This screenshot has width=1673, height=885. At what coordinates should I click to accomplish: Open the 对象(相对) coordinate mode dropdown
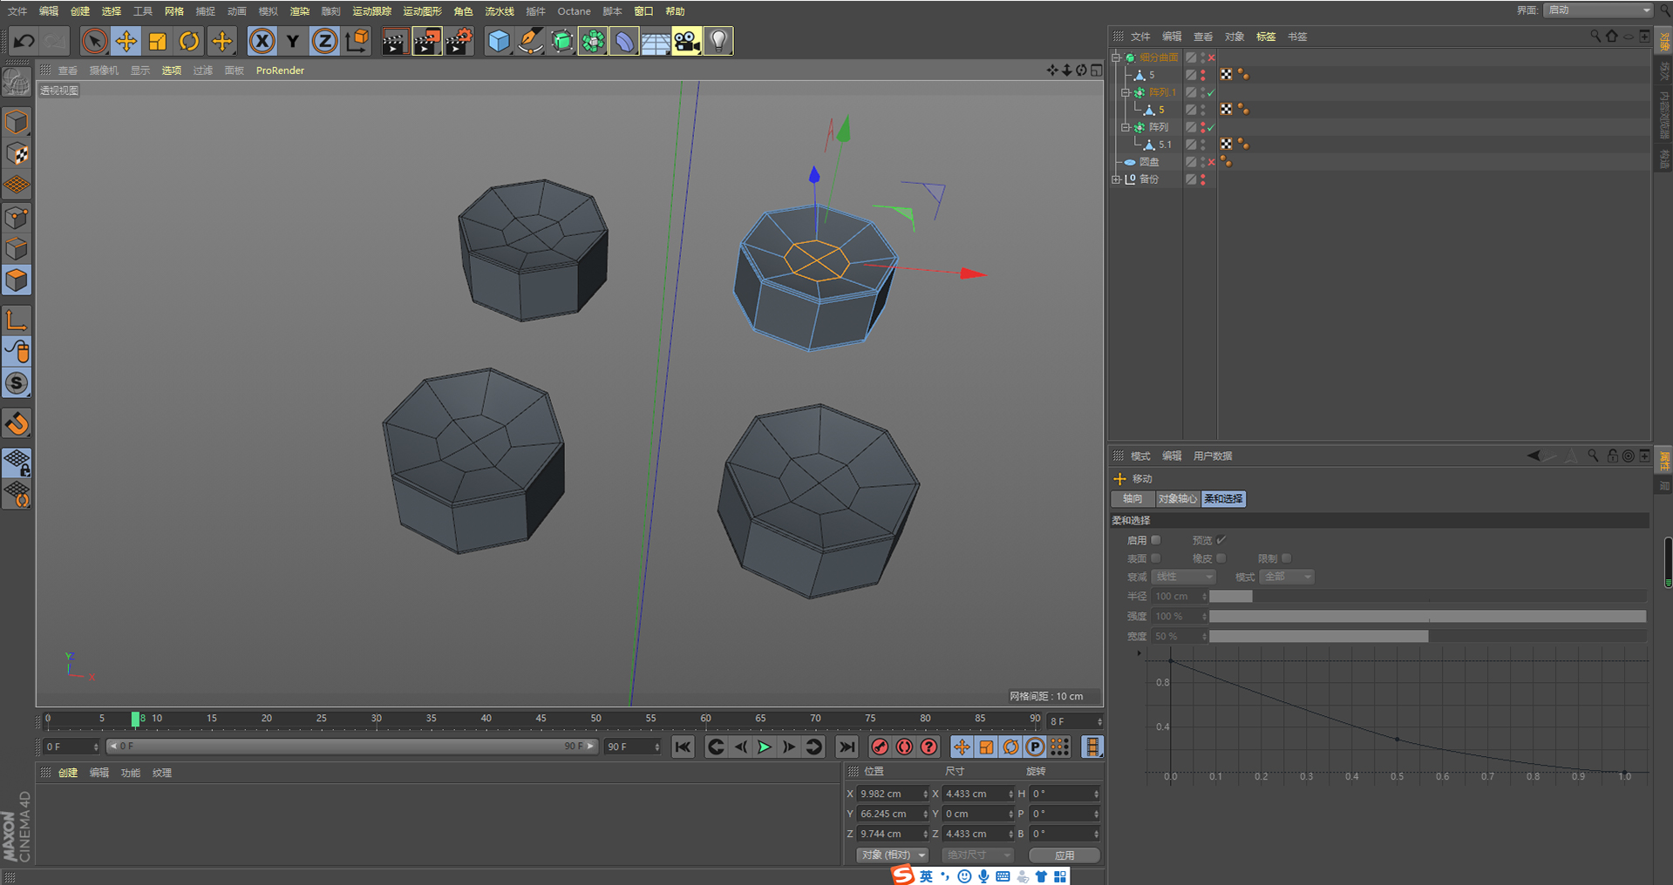click(893, 855)
